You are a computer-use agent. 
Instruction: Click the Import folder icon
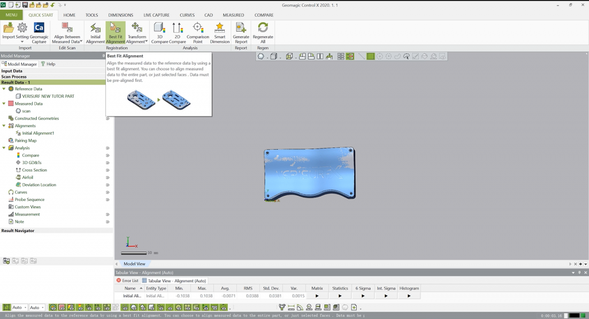point(9,28)
